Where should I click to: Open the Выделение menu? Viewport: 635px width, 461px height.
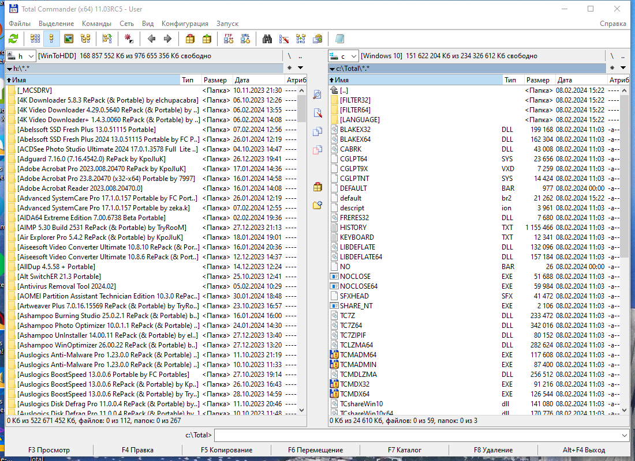point(57,24)
